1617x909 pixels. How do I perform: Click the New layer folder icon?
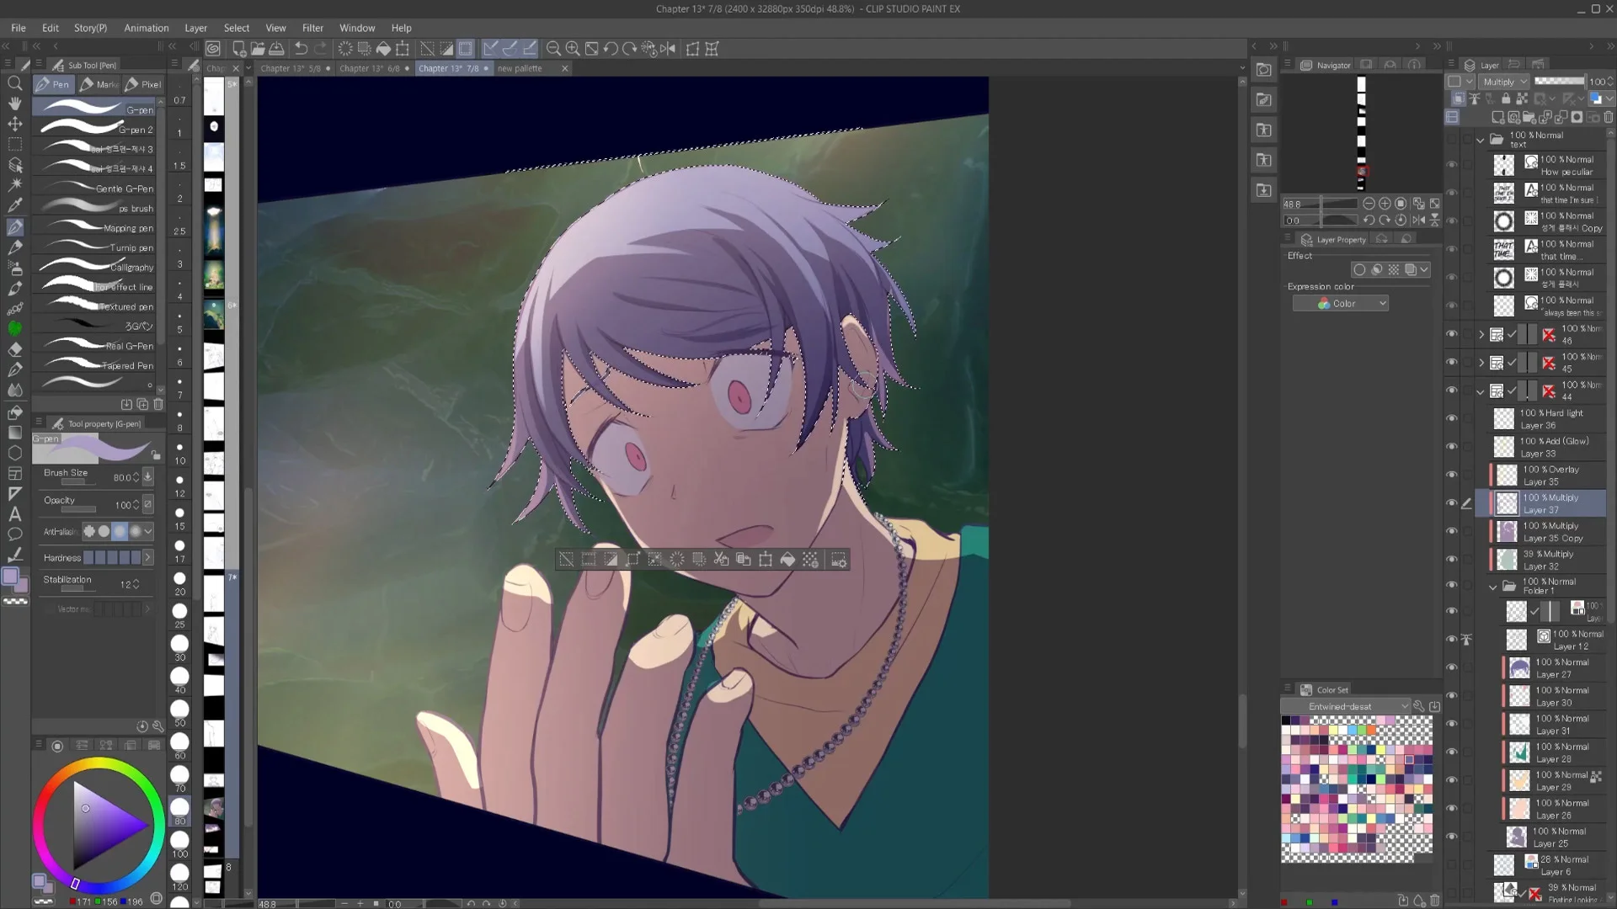(1529, 117)
